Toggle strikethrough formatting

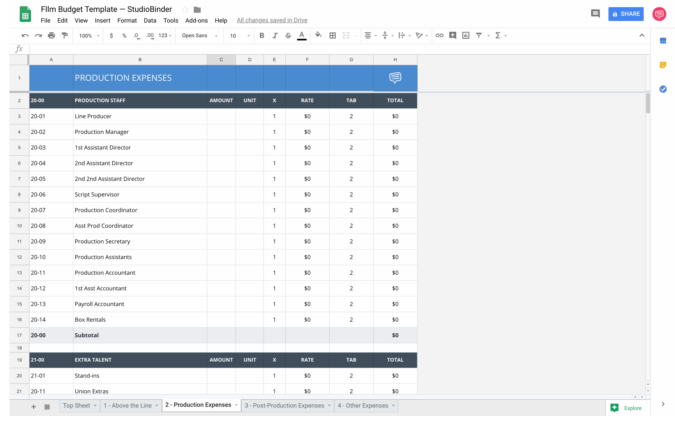pos(288,36)
